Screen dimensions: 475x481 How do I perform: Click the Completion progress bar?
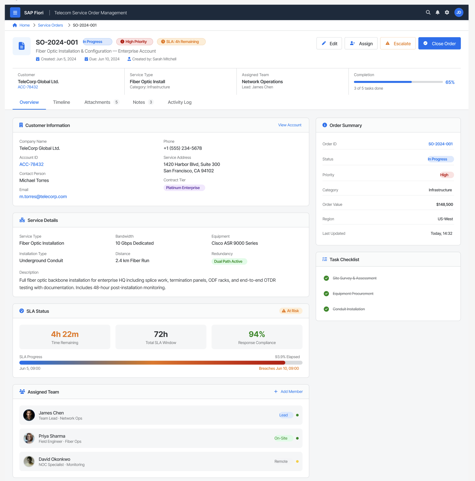click(398, 82)
